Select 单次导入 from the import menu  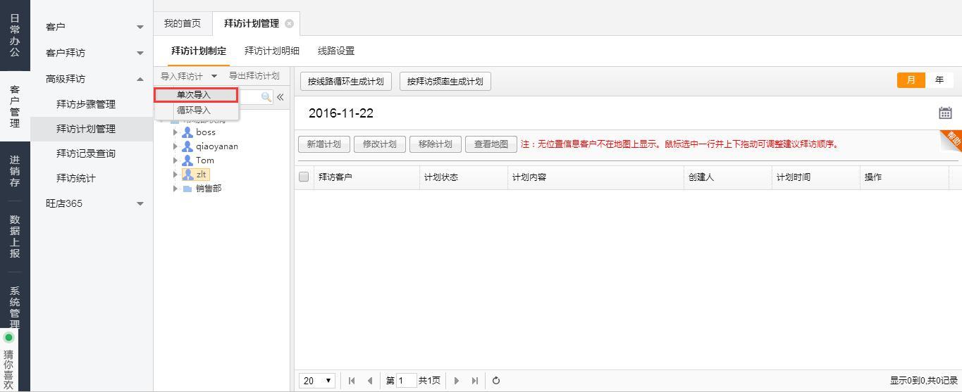tap(194, 95)
